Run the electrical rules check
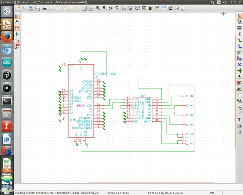The height and width of the screenshot is (195, 243). (x=150, y=8)
